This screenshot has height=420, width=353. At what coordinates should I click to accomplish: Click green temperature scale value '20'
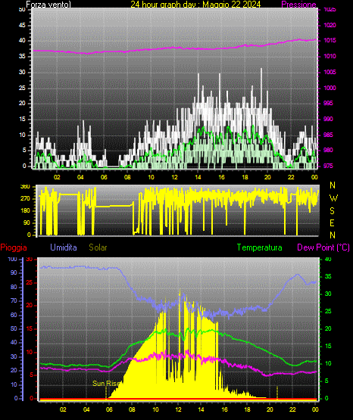(x=328, y=328)
